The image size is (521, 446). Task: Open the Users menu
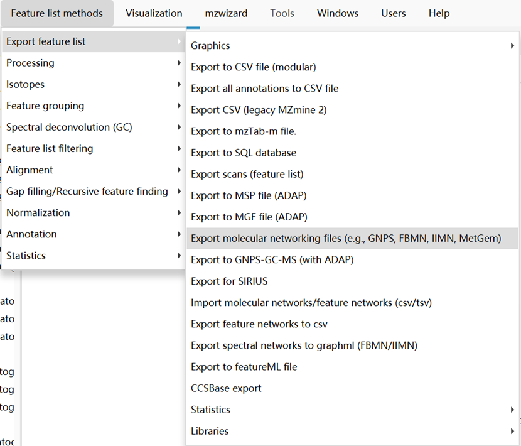coord(394,13)
